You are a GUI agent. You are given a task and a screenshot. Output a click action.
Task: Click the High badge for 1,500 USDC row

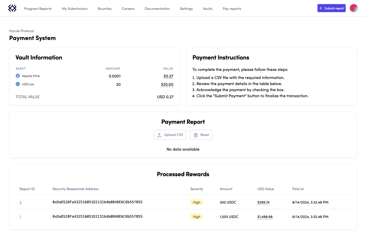coord(196,216)
